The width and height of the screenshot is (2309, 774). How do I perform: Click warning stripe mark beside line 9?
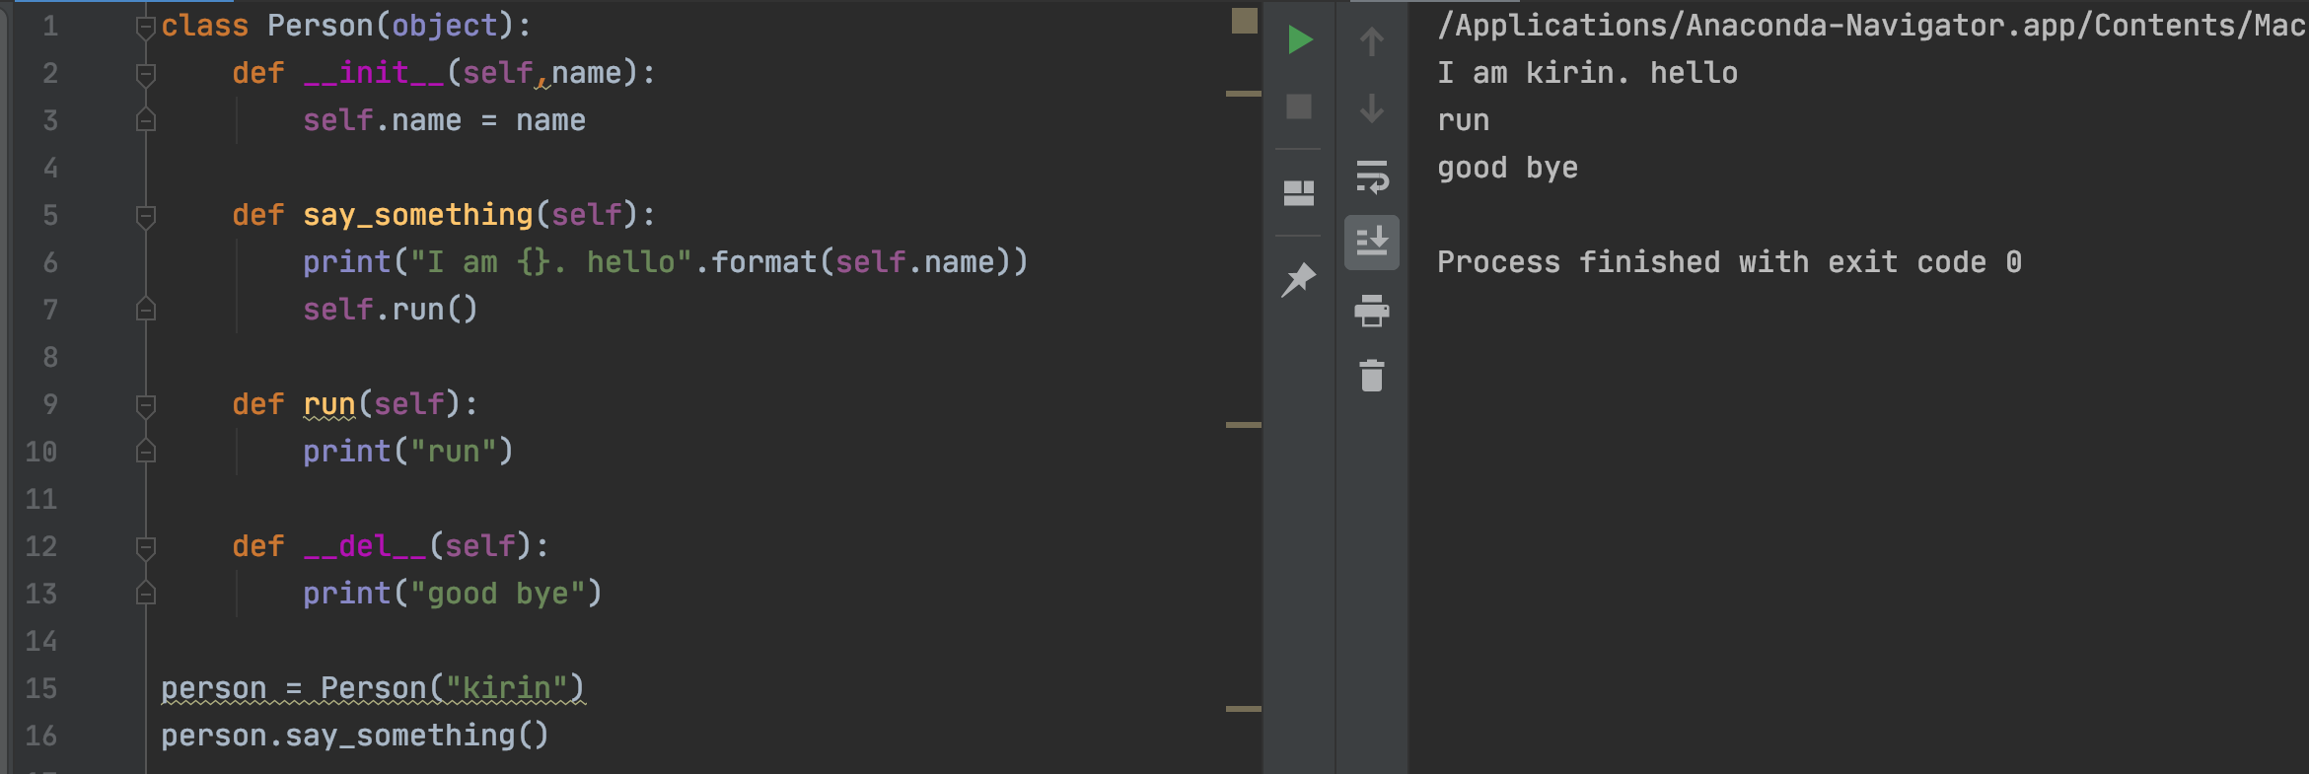click(x=1244, y=425)
